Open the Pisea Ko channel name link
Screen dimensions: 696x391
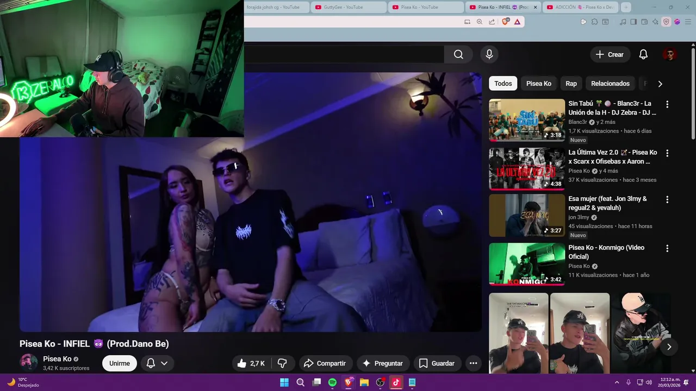coord(57,359)
